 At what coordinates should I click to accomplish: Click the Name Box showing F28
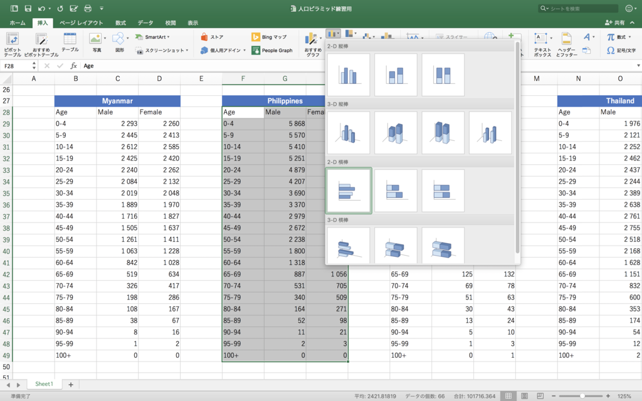[16, 66]
